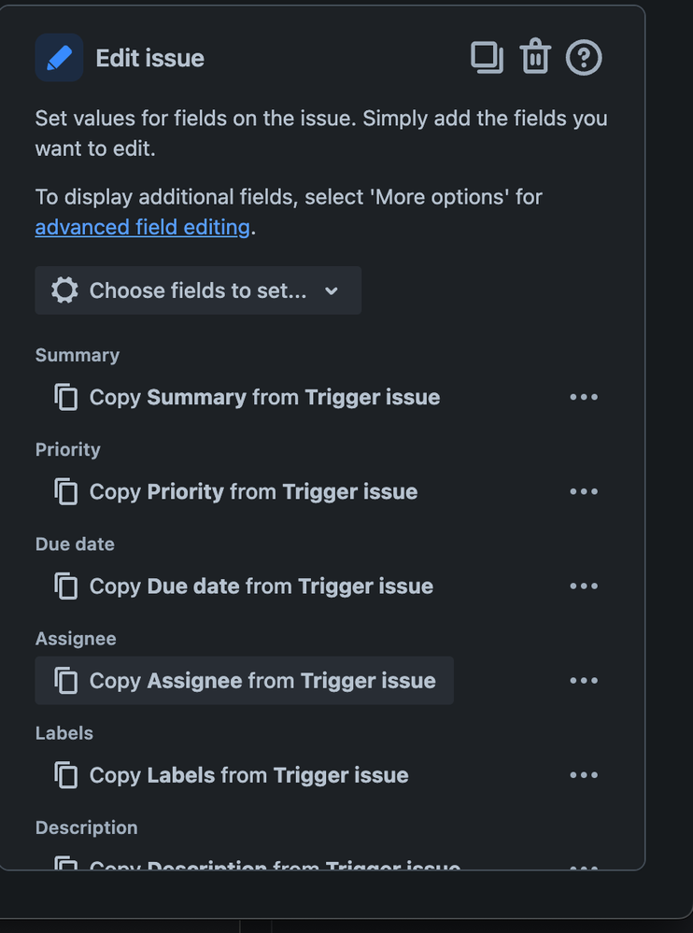Expand the Choose fields chevron arrow
The image size is (693, 933).
[332, 291]
